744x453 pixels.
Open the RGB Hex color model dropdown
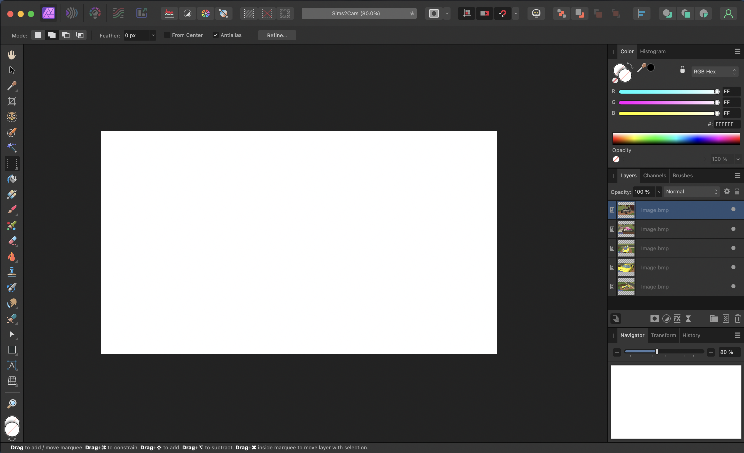point(714,72)
